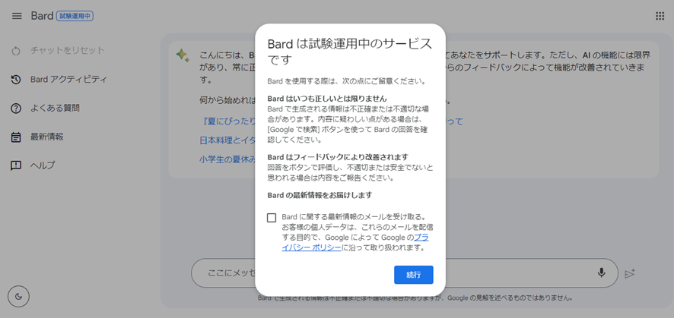Image resolution: width=674 pixels, height=318 pixels.
Task: Click the send message arrow icon
Action: 630,273
